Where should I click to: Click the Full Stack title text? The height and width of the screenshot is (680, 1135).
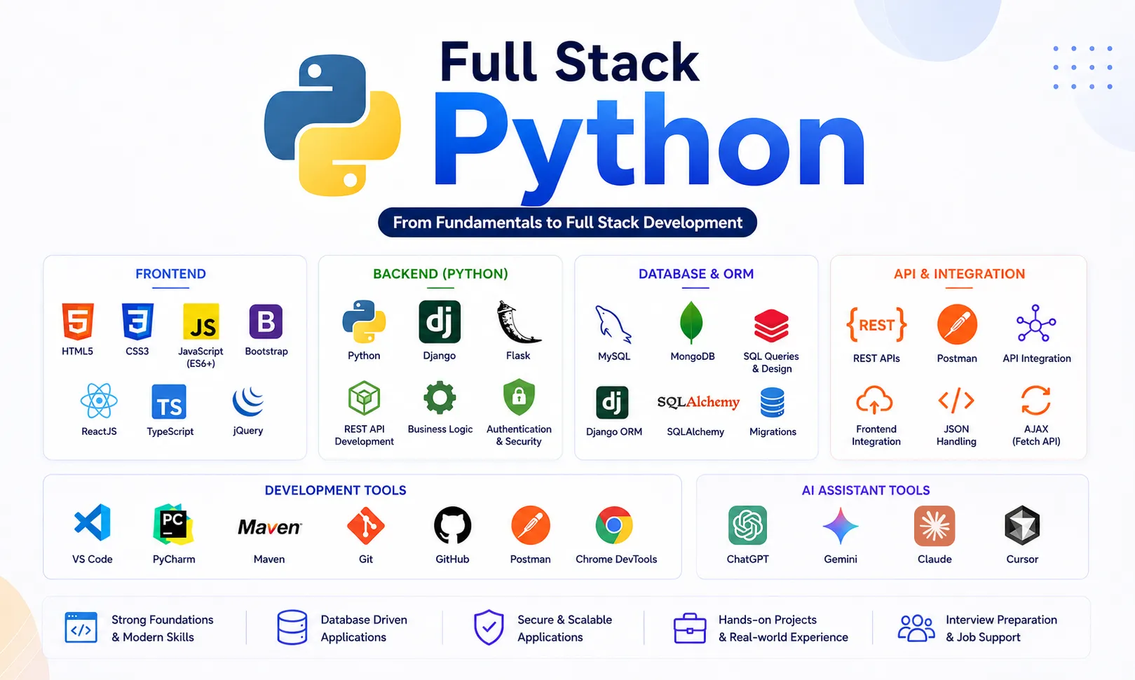point(569,62)
